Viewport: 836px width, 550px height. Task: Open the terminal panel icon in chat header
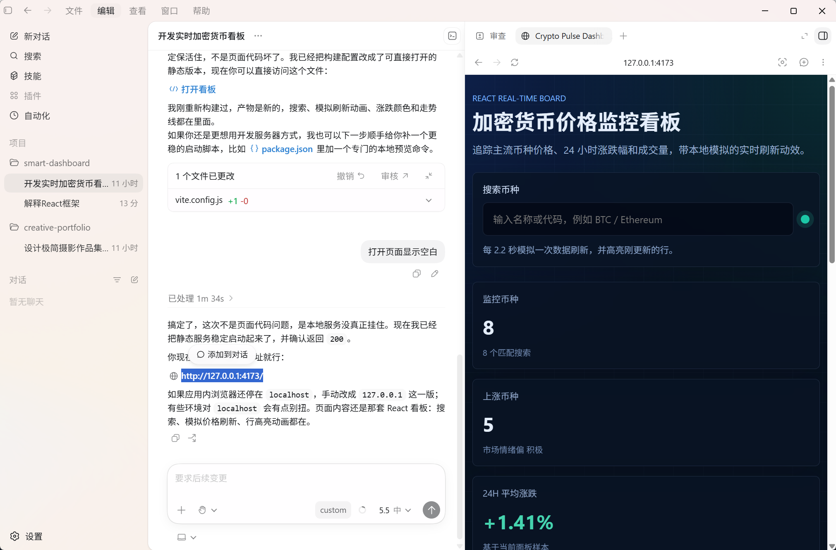point(452,36)
